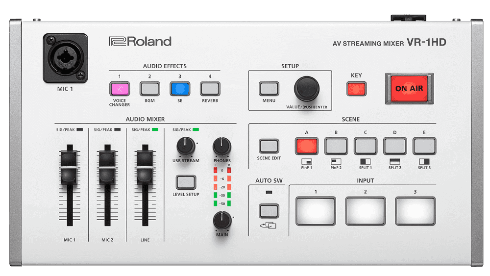The image size is (490, 276).
Task: Push the VALUE/ENTER knob
Action: (x=307, y=89)
